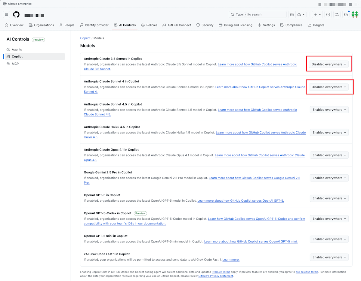
Task: Open Learn more link for Claude Opus 4.1
Action: [x=260, y=155]
